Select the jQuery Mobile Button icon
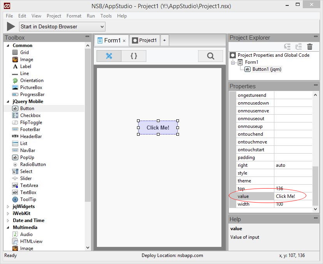Image resolution: width=323 pixels, height=264 pixels. coord(15,108)
